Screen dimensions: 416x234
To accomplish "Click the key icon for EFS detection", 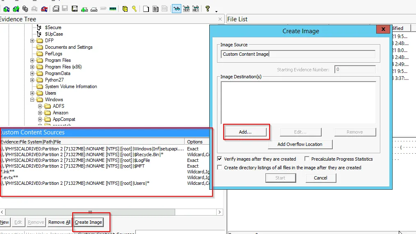I will tap(134, 9).
